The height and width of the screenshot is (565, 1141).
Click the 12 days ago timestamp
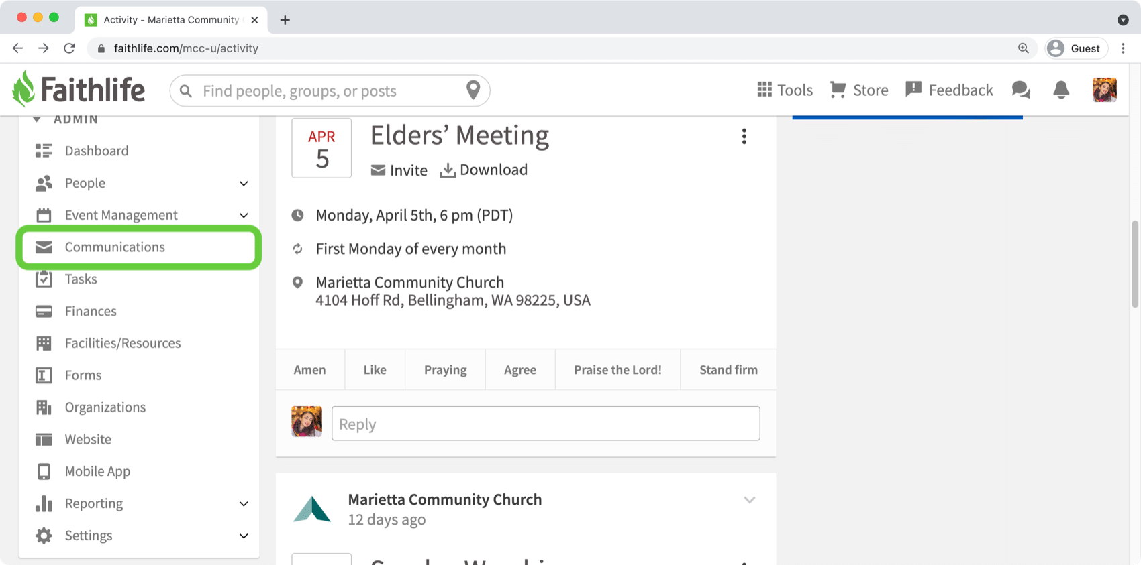[x=387, y=520]
